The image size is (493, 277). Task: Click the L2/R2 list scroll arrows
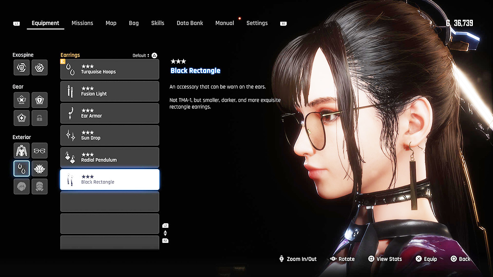pos(165,233)
